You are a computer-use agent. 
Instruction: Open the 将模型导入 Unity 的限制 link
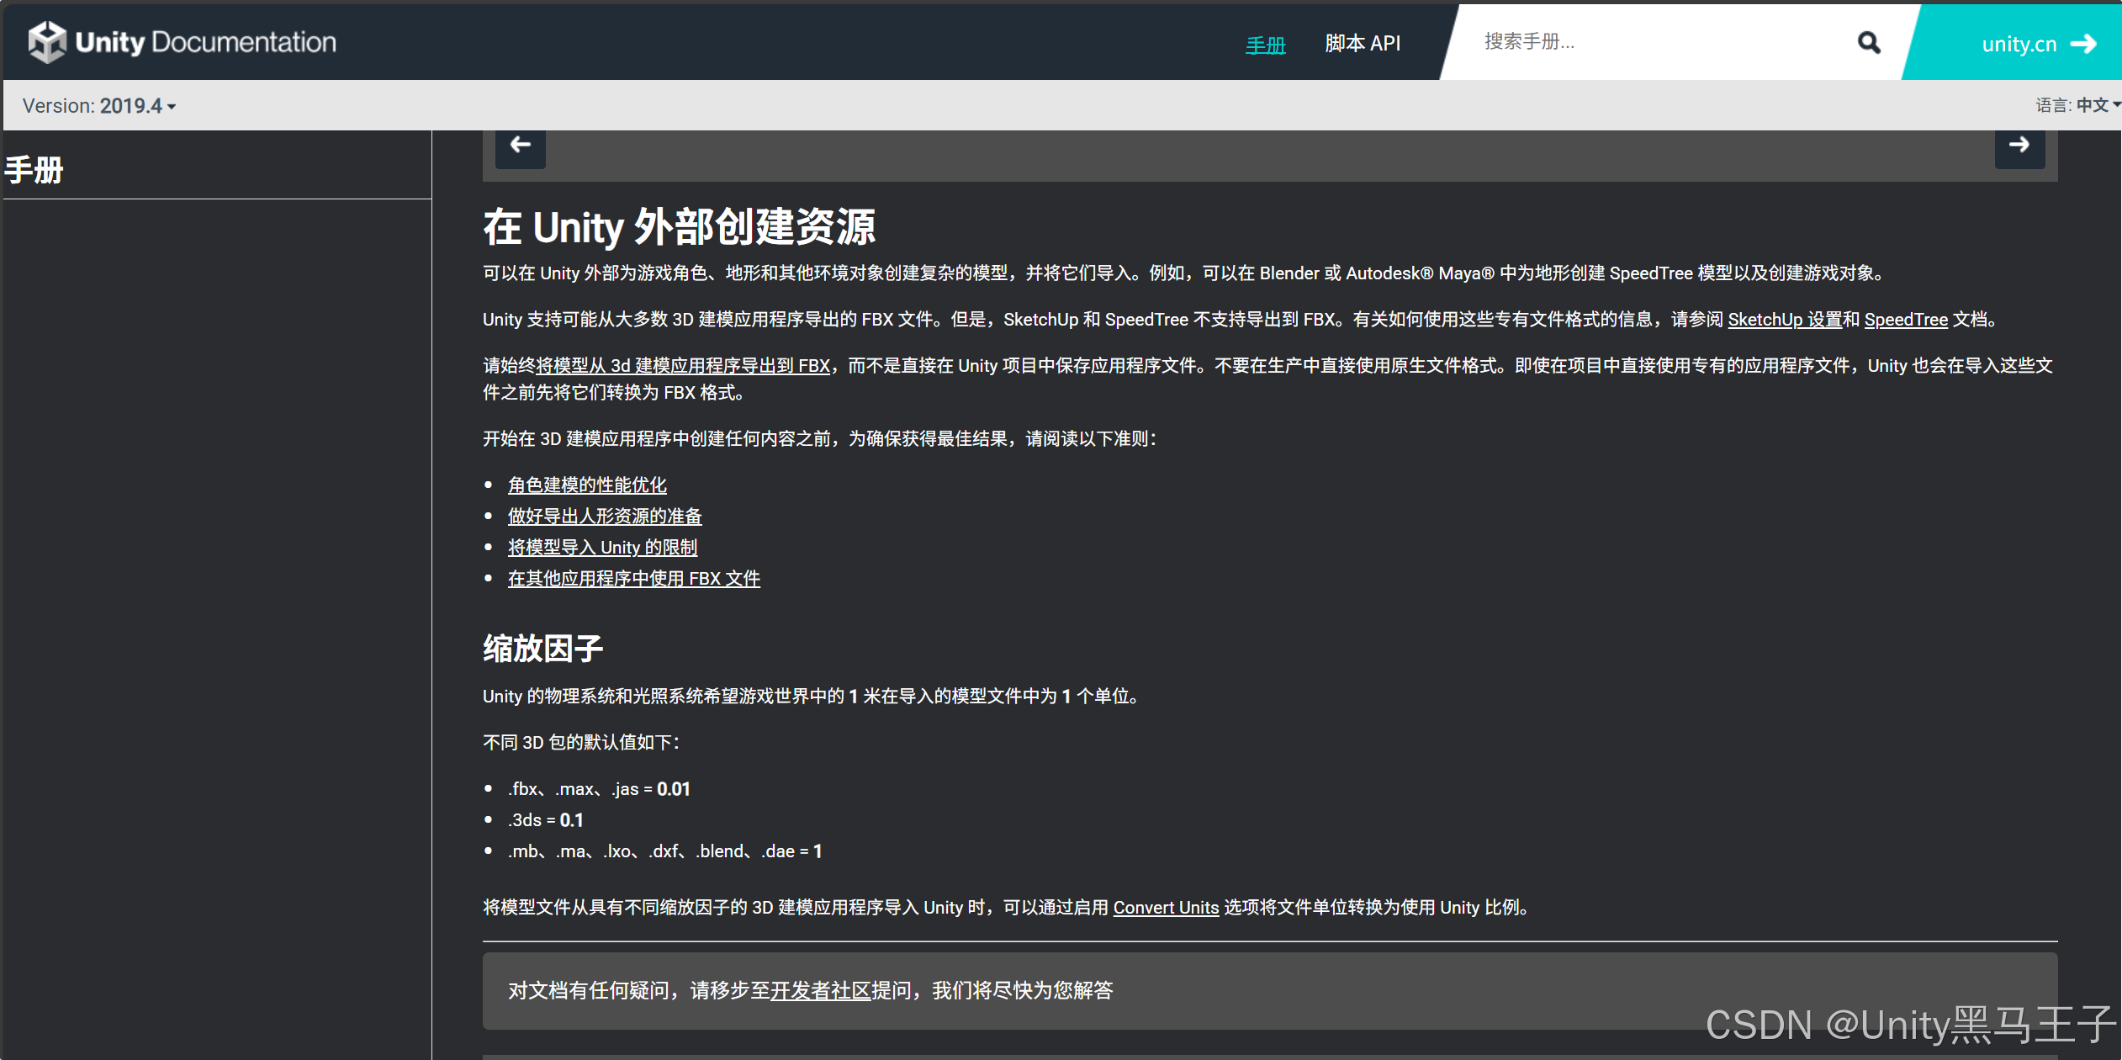(602, 548)
